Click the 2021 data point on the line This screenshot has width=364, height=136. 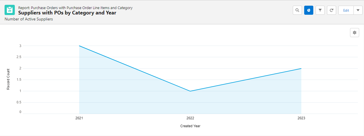79,46
